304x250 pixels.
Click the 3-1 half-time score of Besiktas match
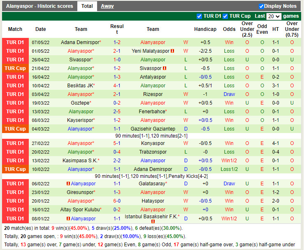[x=276, y=86]
